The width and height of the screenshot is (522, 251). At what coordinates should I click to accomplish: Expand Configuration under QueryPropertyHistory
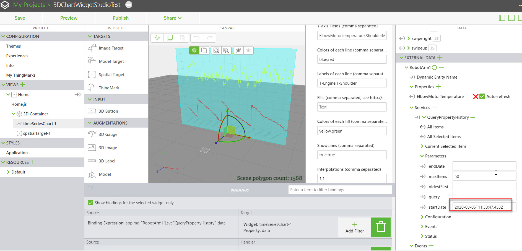pos(422,217)
